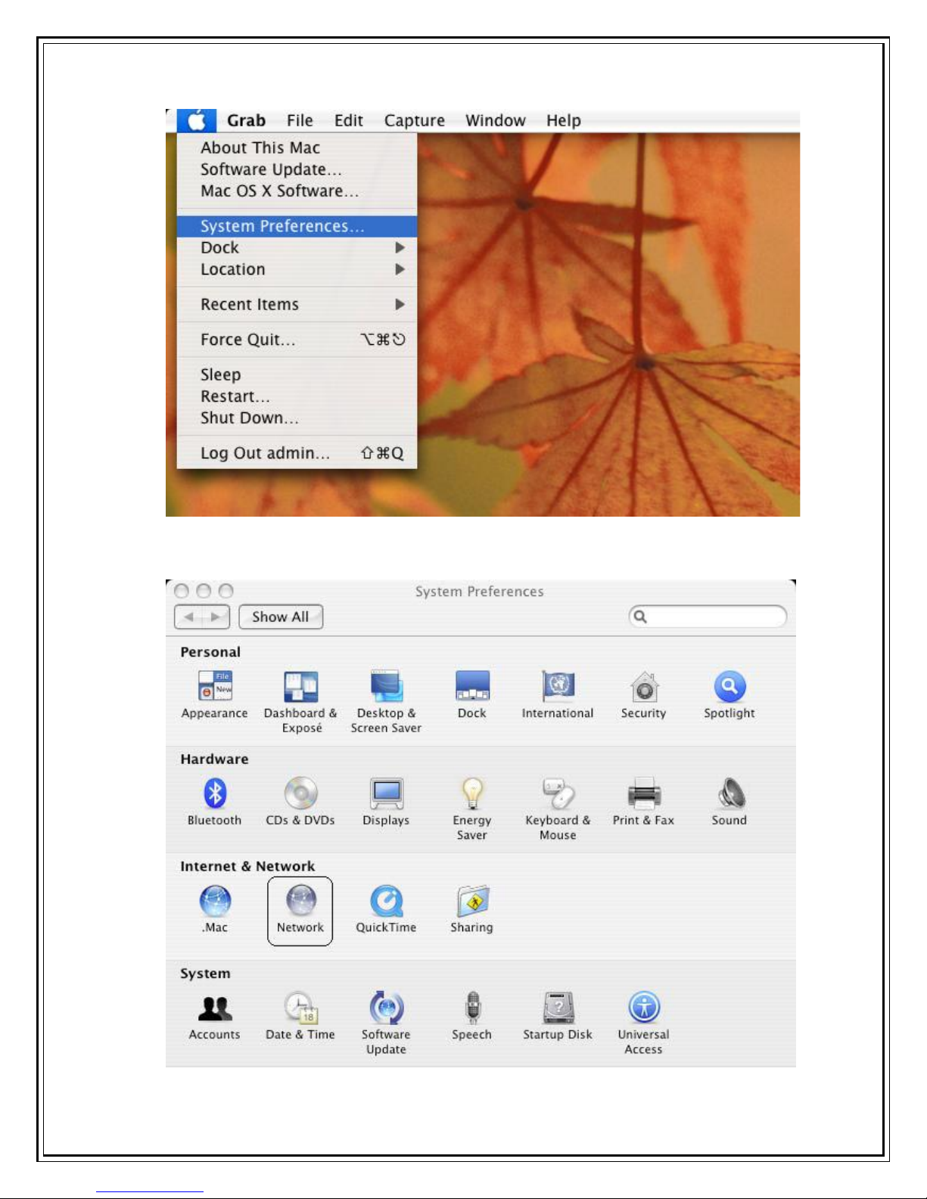This screenshot has height=1199, width=927.
Task: Open Date & Time preferences
Action: click(300, 1016)
